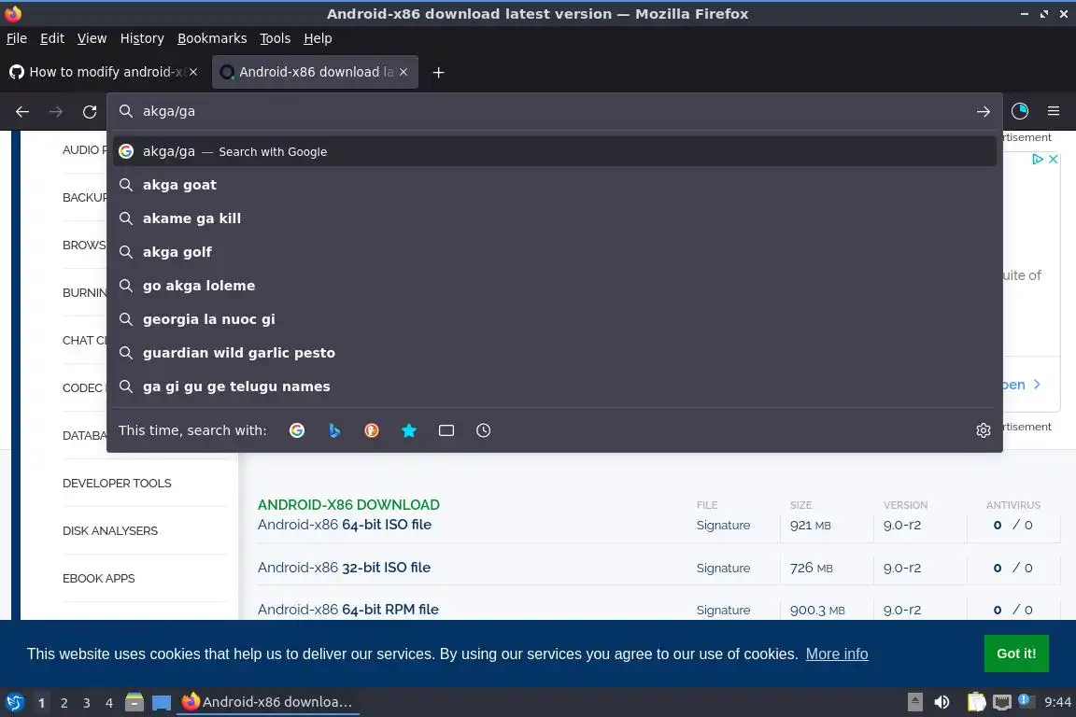This screenshot has width=1076, height=717.
Task: Go back to previous page
Action: coord(22,111)
